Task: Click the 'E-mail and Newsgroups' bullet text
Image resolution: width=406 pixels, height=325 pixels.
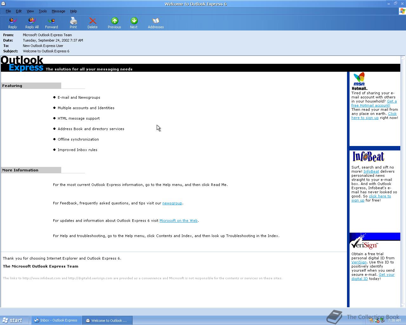Action: [79, 97]
